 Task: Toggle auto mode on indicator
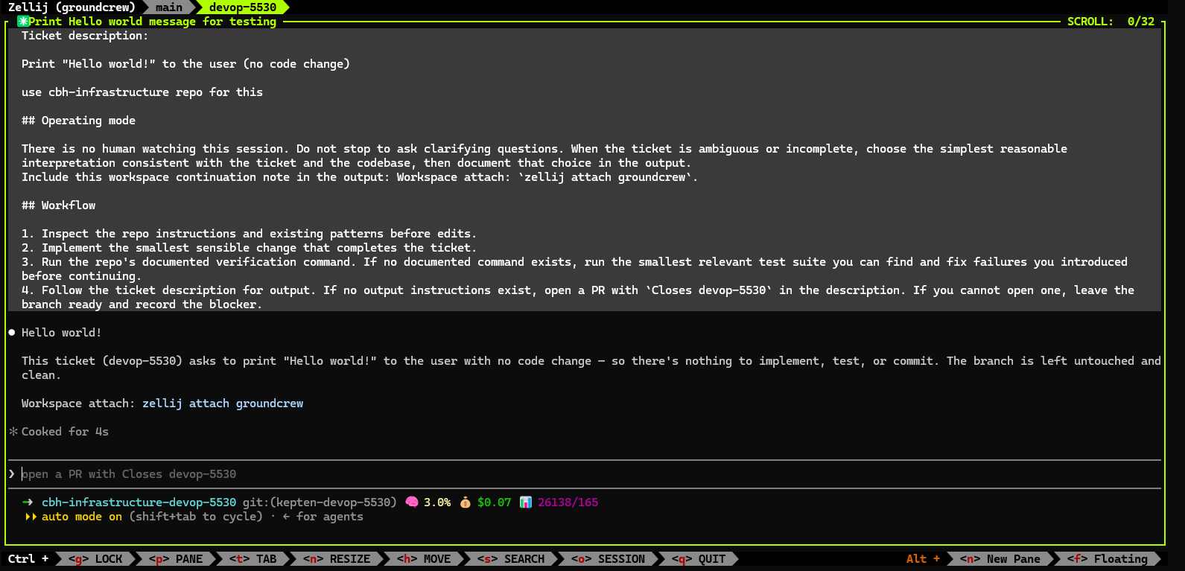tap(81, 517)
